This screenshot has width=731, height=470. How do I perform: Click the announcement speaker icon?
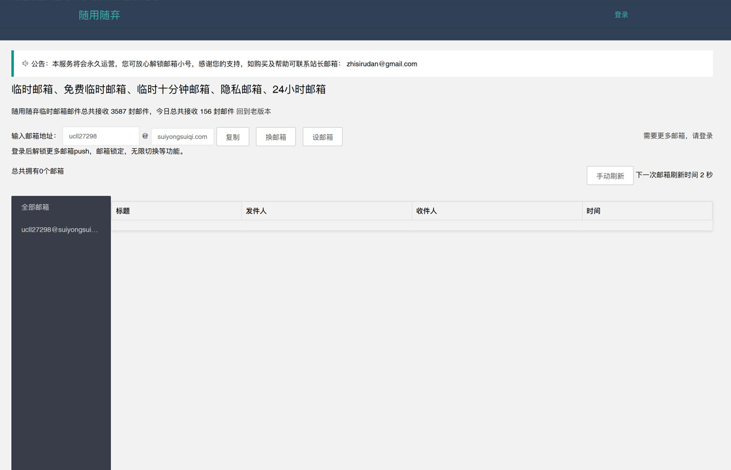pos(25,63)
